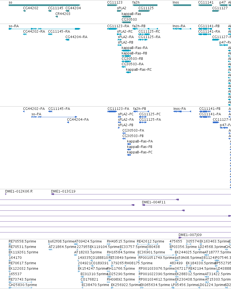Click the CG44204 gene label
The width and height of the screenshot is (231, 289).
[x=73, y=8]
